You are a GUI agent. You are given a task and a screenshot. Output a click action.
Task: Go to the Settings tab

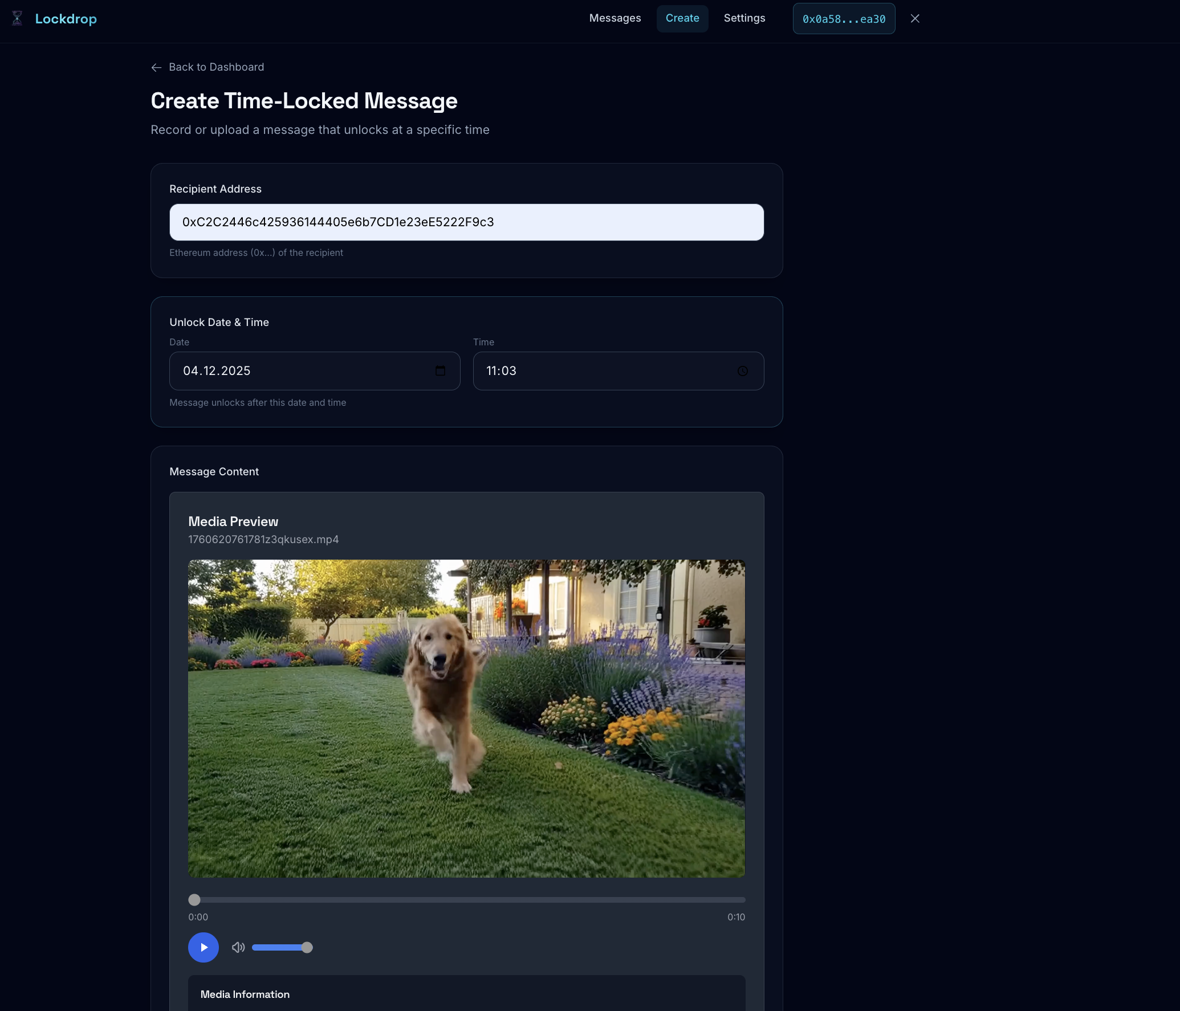744,18
